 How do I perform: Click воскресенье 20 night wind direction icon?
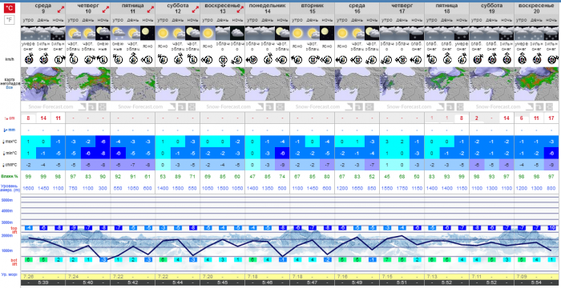coord(551,59)
